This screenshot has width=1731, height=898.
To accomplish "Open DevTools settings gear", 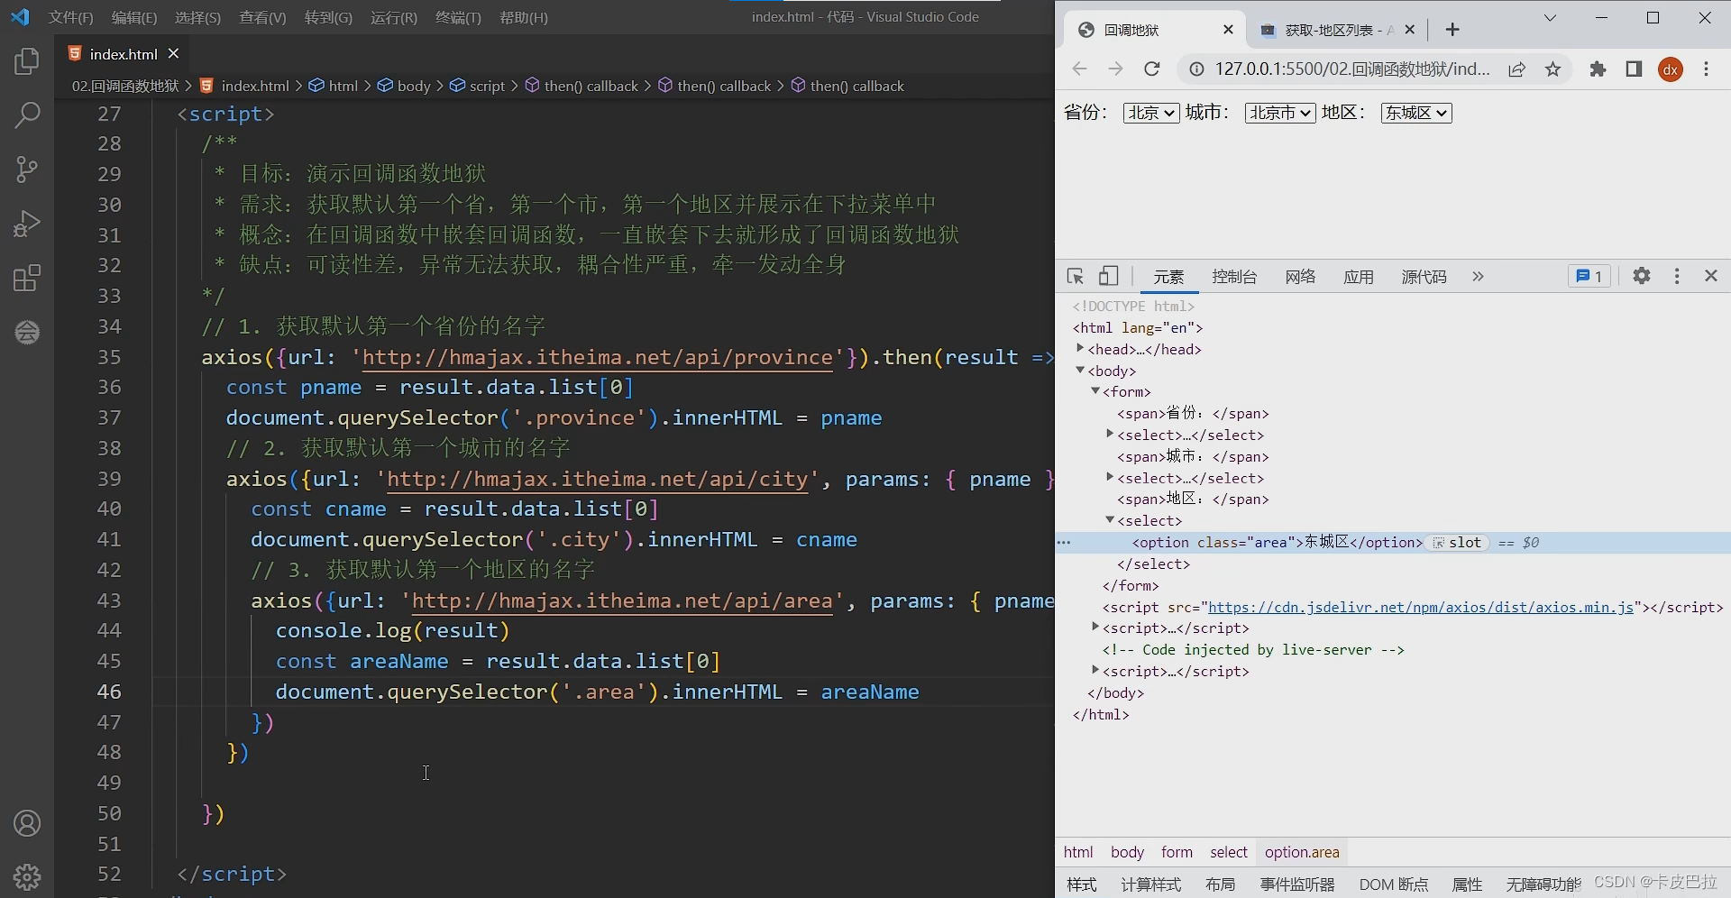I will [x=1642, y=276].
